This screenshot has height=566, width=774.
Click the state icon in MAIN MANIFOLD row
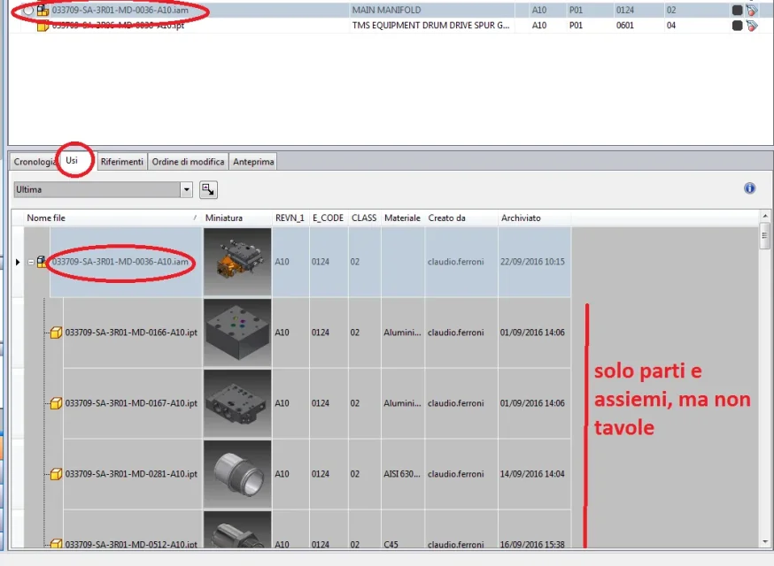[x=737, y=10]
